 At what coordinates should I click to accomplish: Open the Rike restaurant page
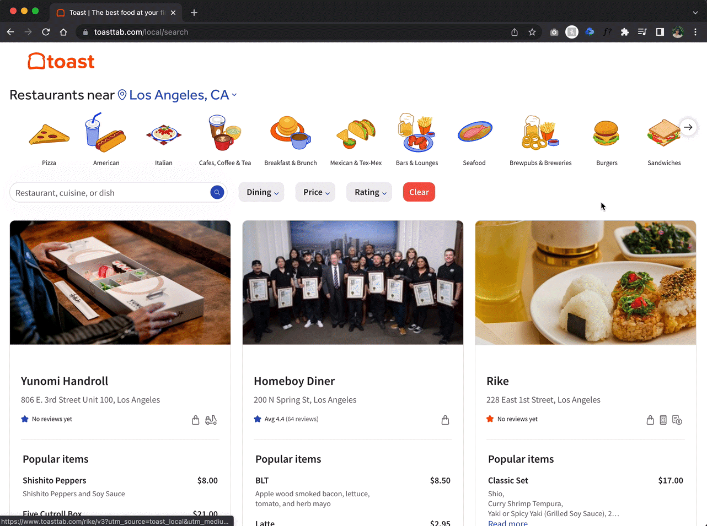pos(497,381)
